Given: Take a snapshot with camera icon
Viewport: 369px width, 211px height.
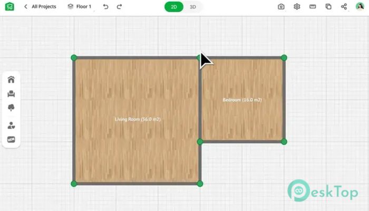Looking at the screenshot, I should pyautogui.click(x=281, y=6).
